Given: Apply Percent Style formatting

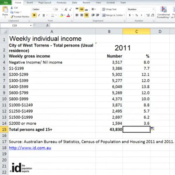Looking at the screenshot, I should point(137,15).
